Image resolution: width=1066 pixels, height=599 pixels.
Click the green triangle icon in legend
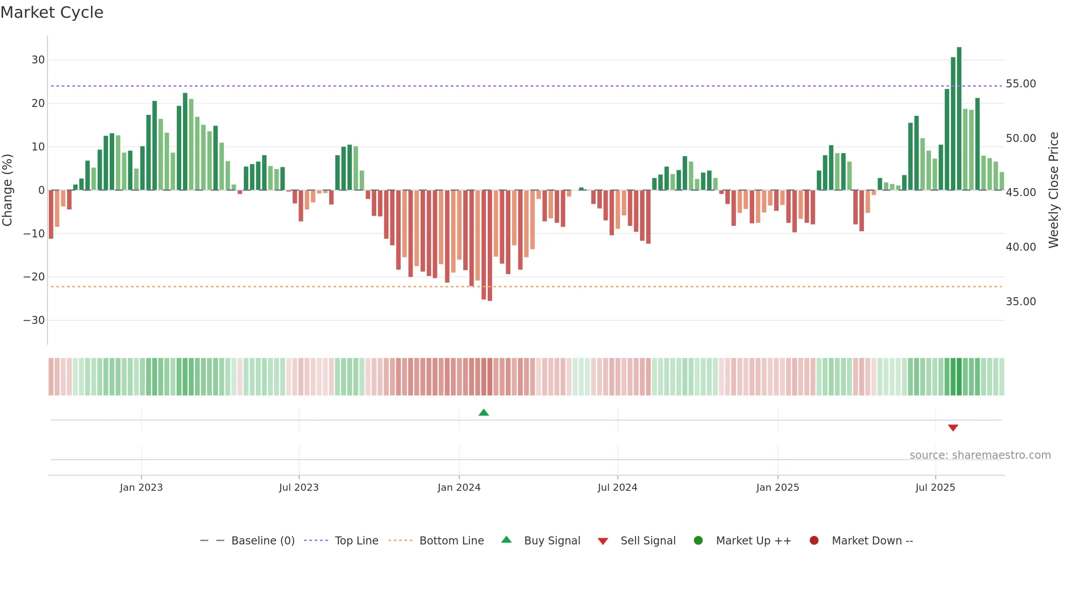coord(506,540)
